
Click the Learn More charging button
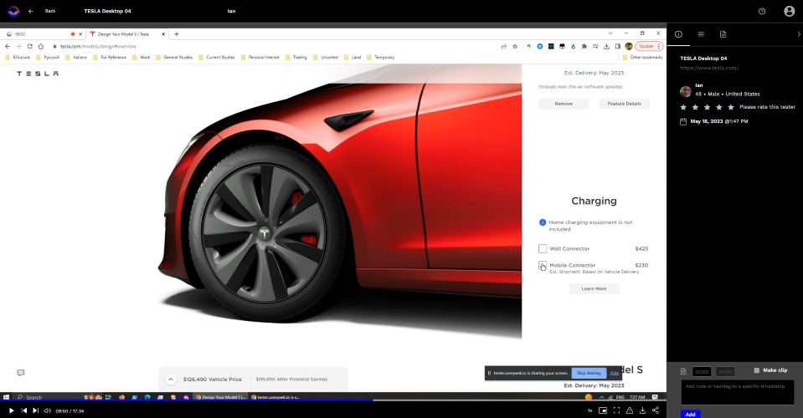click(594, 288)
